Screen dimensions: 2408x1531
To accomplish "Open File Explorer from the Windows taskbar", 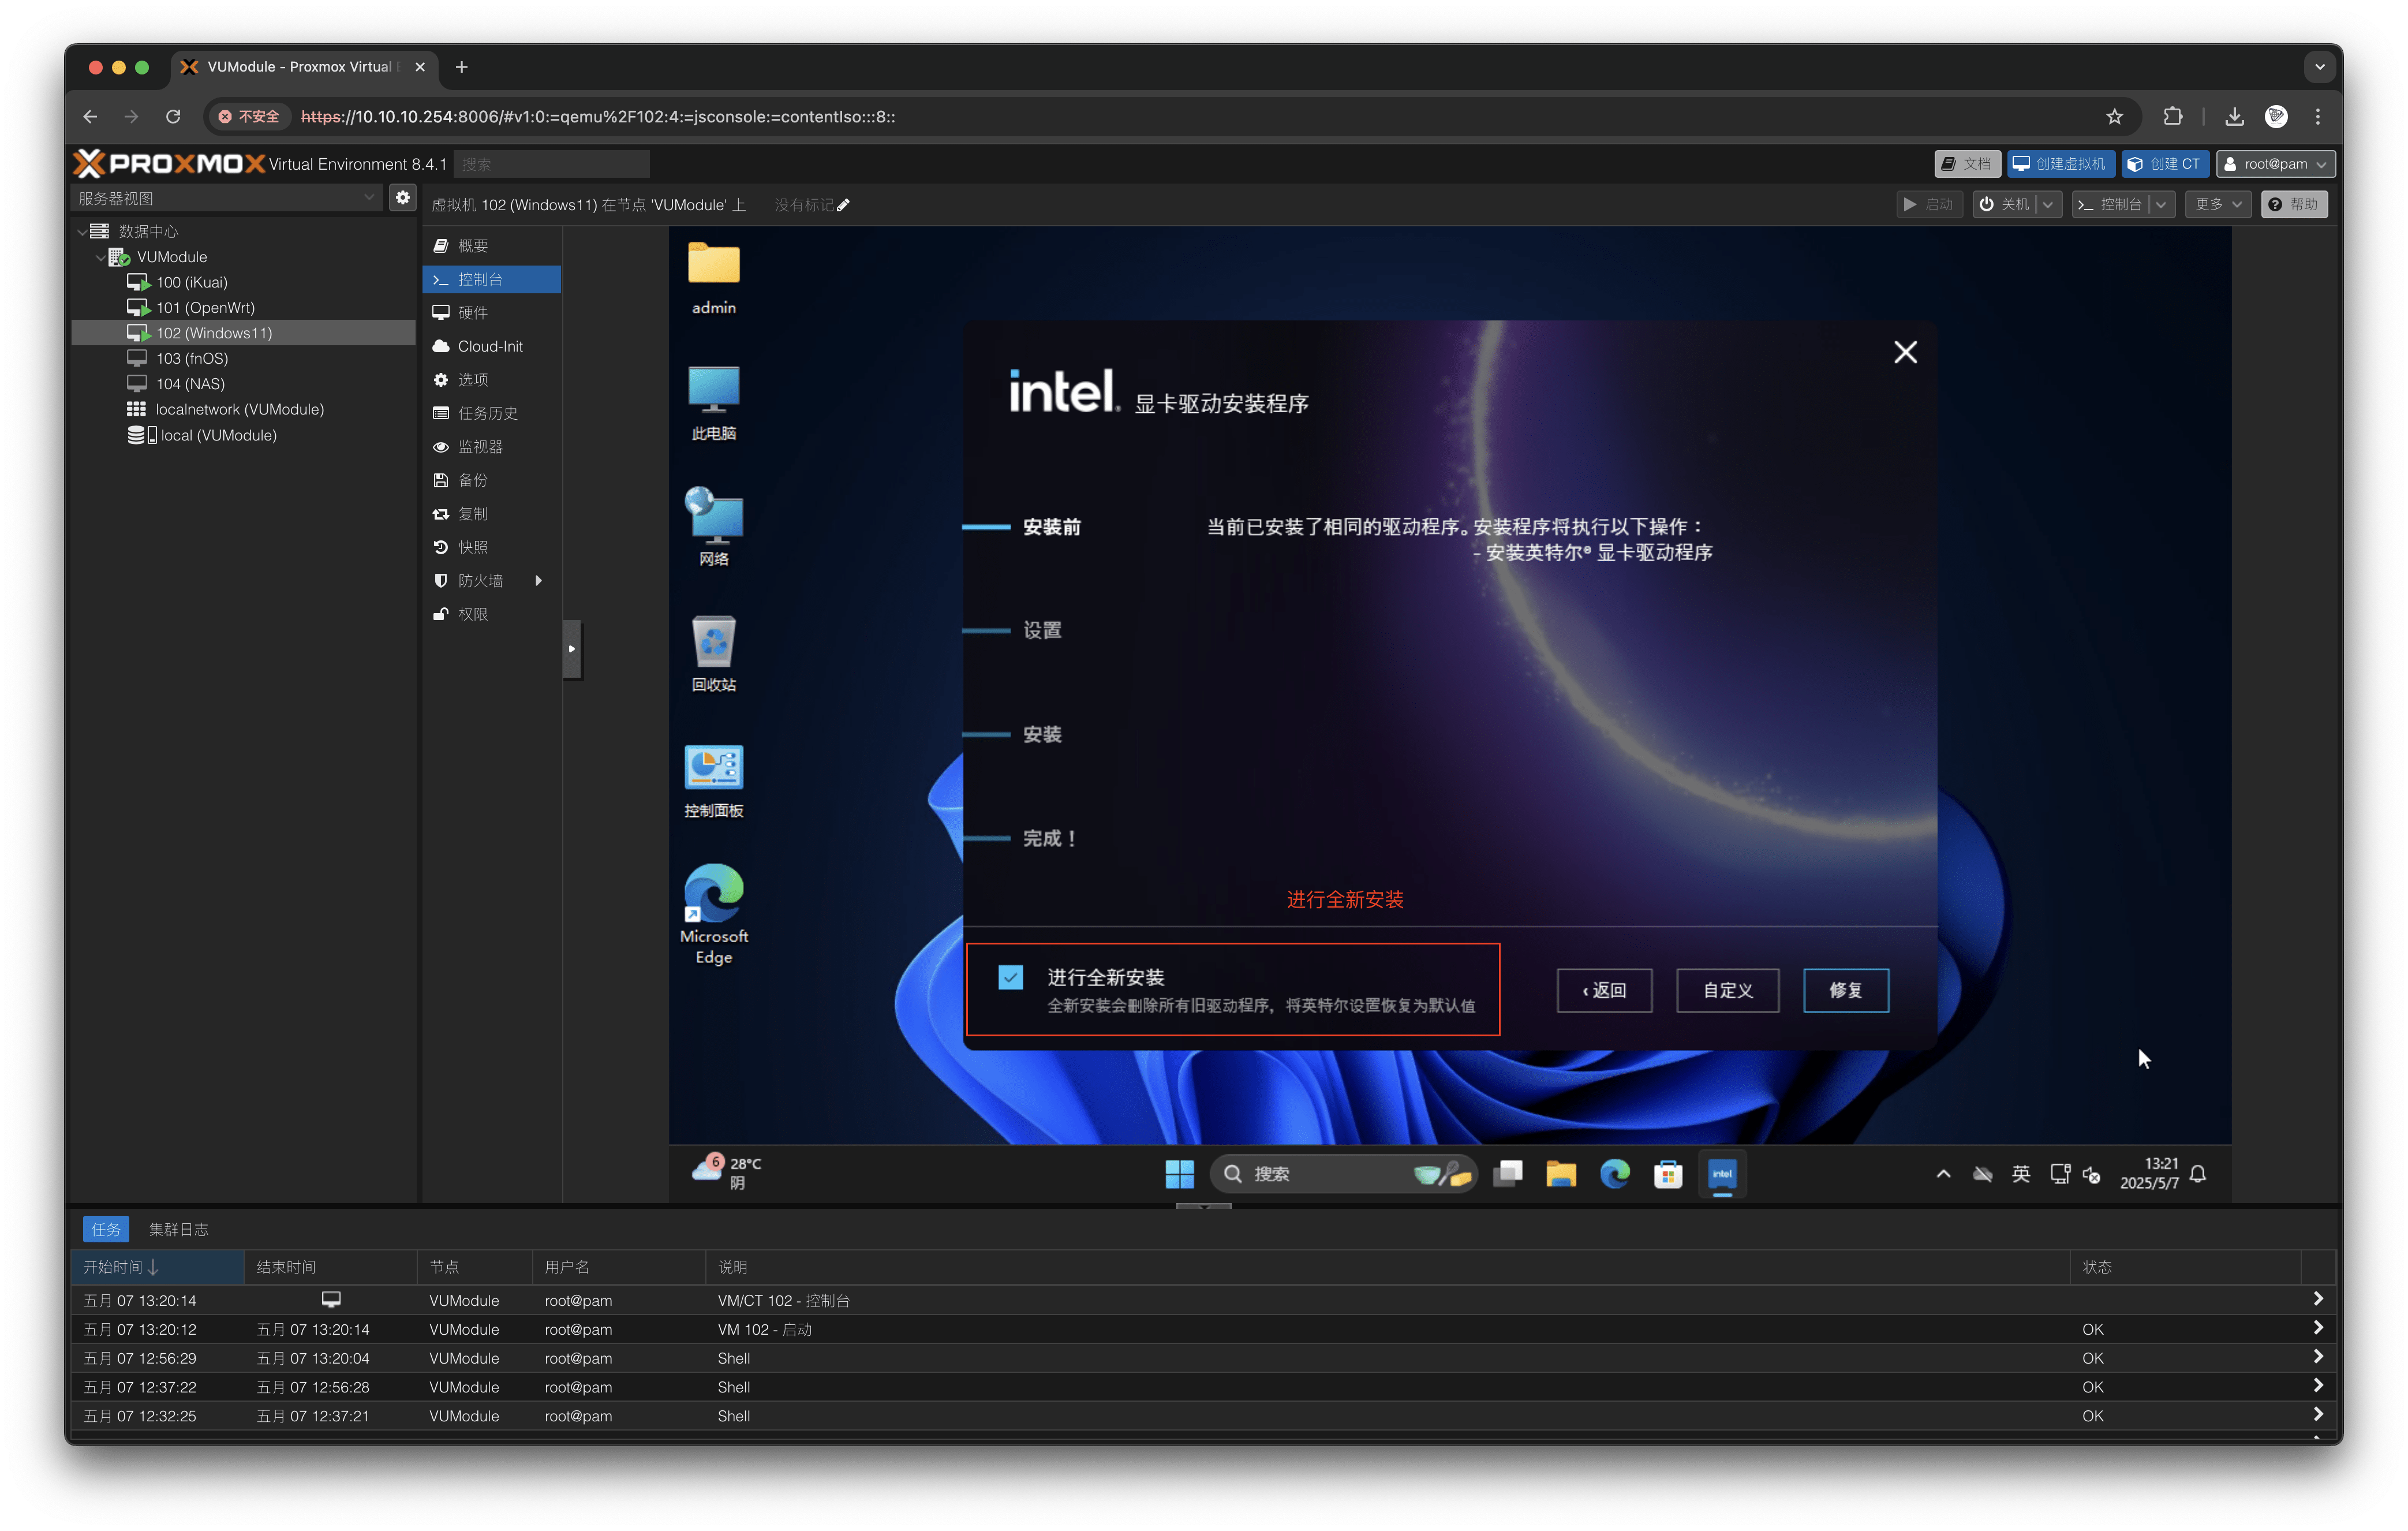I will [1560, 1174].
